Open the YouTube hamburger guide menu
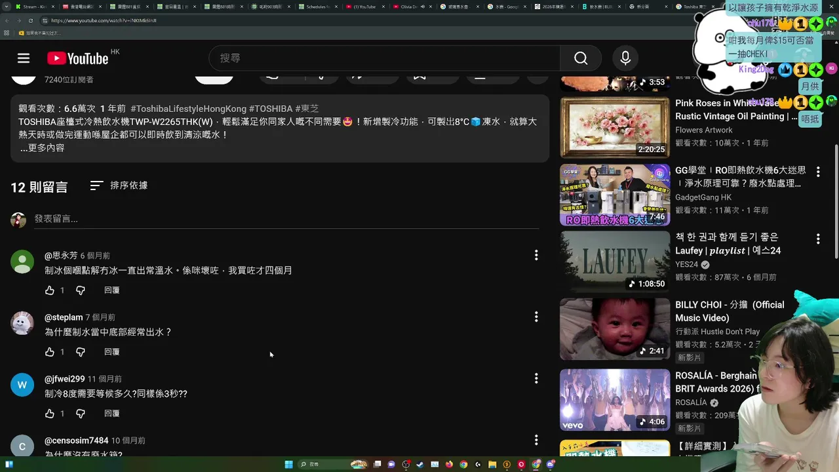 point(24,58)
